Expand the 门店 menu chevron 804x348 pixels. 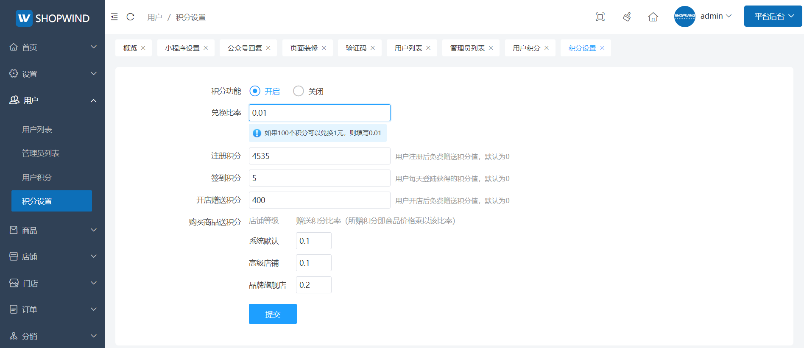pyautogui.click(x=94, y=283)
